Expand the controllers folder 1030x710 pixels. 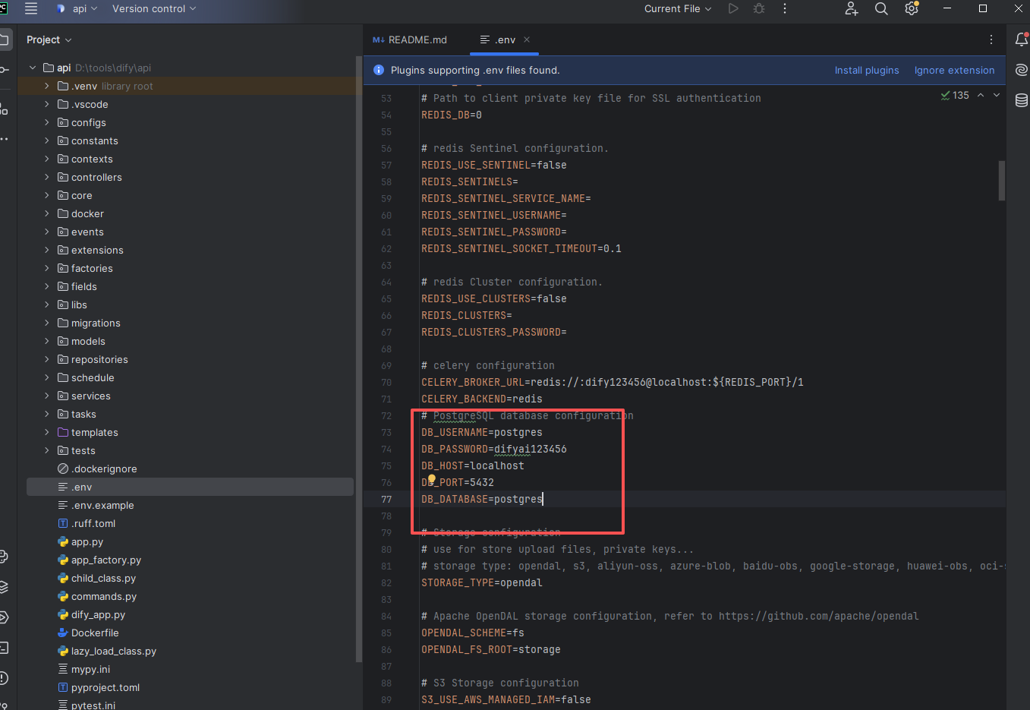click(47, 177)
